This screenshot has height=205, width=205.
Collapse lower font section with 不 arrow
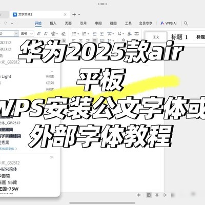52,157
